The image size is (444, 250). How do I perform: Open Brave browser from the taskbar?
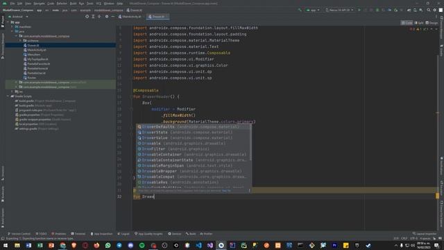74,245
